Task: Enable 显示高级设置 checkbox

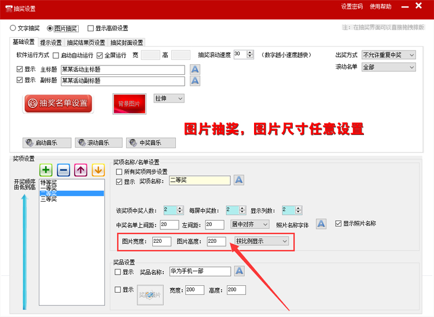Action: point(91,28)
